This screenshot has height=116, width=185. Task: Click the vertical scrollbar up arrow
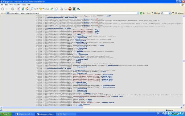pyautogui.click(x=184, y=16)
